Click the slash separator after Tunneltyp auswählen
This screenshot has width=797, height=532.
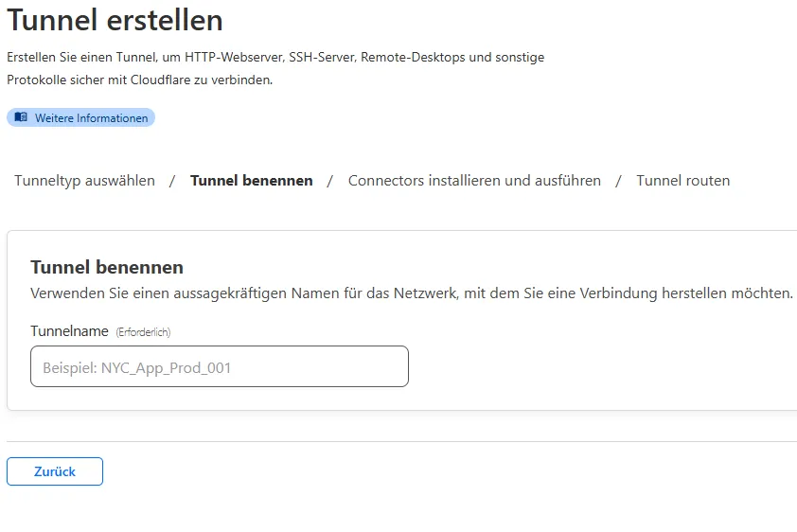click(x=172, y=181)
